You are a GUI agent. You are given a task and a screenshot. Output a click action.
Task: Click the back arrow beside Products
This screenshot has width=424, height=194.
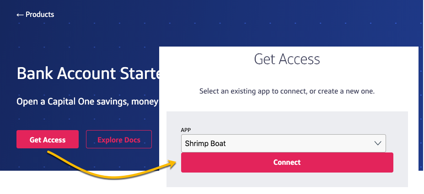(20, 15)
